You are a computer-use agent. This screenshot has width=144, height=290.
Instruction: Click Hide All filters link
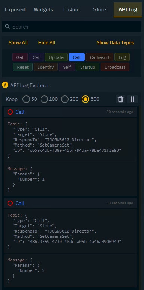(47, 43)
